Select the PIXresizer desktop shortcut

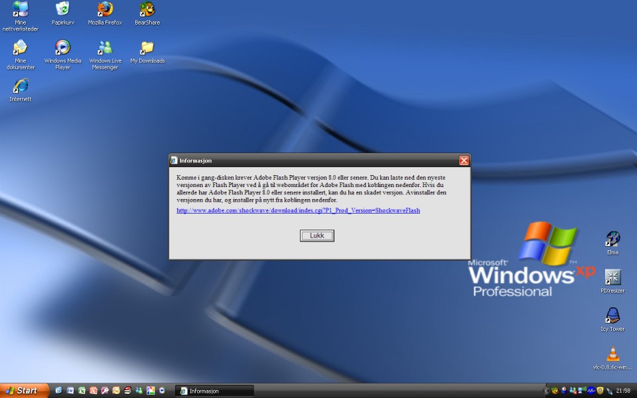pos(612,281)
